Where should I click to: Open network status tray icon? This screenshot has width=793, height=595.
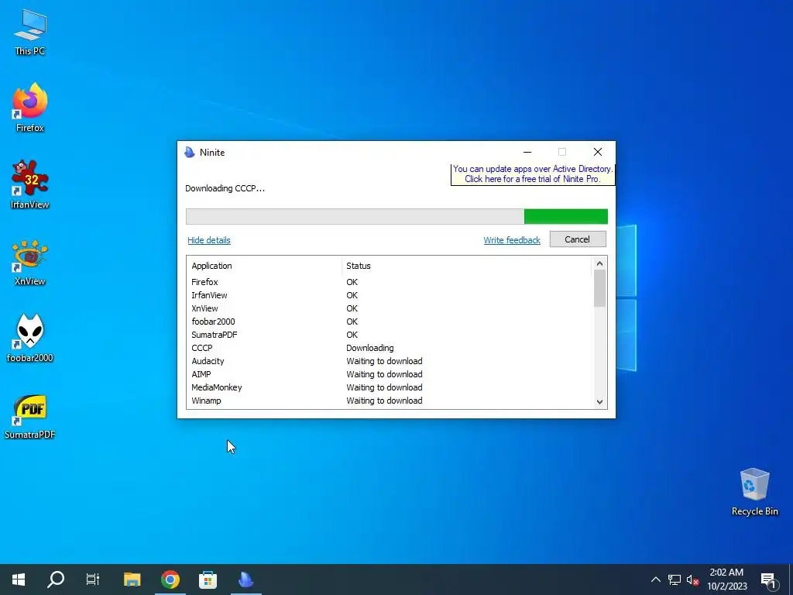click(675, 580)
